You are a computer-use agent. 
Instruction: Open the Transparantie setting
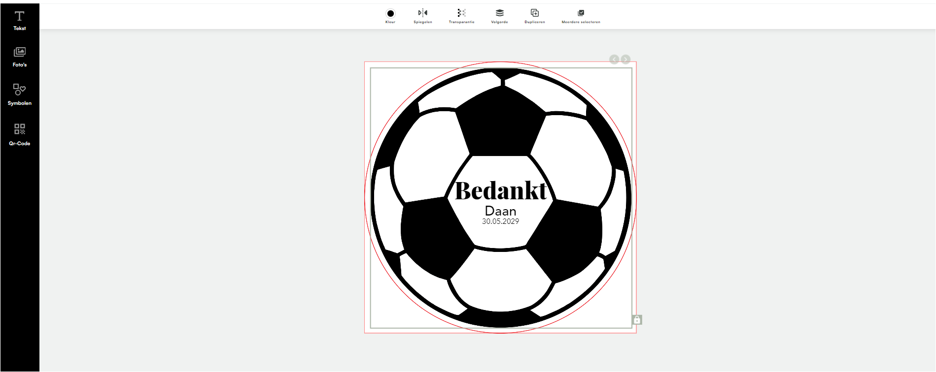[x=461, y=13]
